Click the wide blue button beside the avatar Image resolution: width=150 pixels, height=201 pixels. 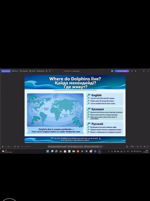point(122,71)
